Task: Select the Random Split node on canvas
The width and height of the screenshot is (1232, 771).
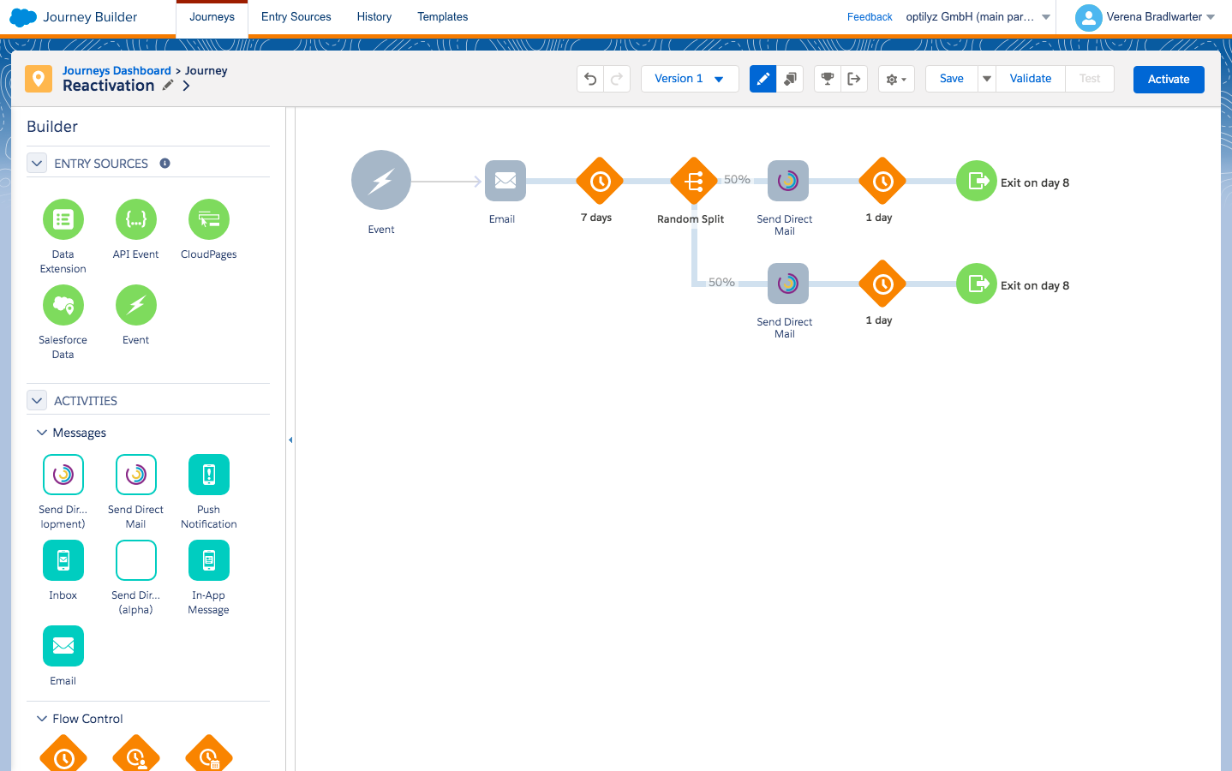Action: click(x=693, y=181)
